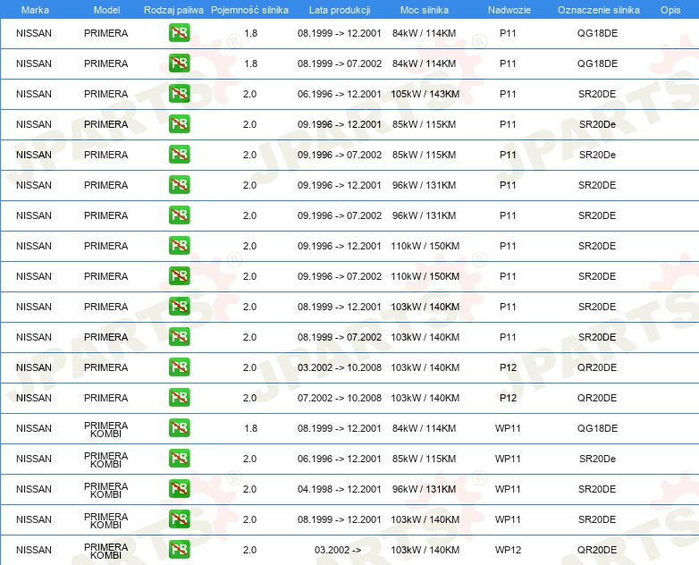Click the 84kW / 114KM cell in the WP11 row
This screenshot has height=565, width=699.
pos(424,428)
